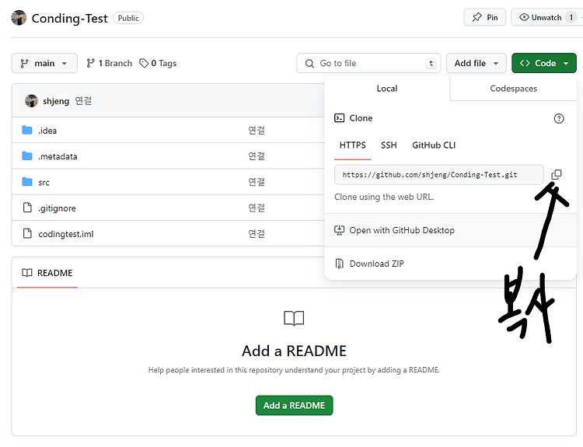
Task: Click the copy URL to clipboard icon
Action: [x=557, y=174]
